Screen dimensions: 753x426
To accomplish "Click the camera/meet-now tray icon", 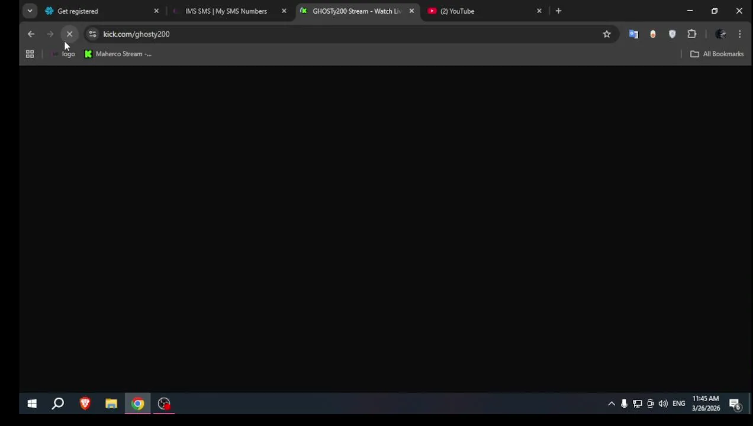I will [x=650, y=404].
